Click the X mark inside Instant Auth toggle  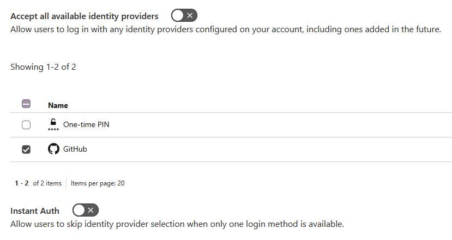tap(91, 211)
